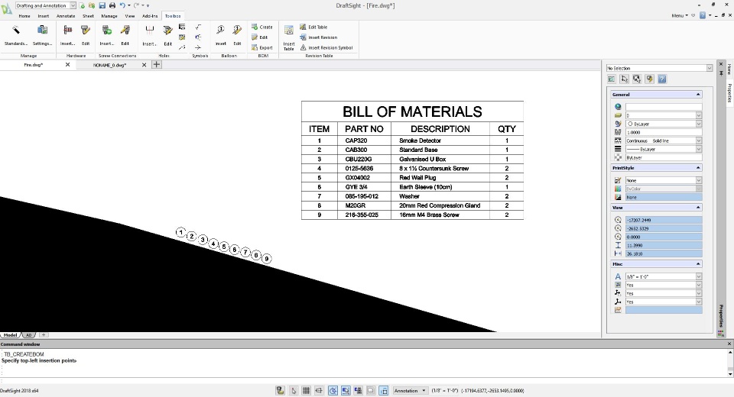Undo the last action
Screen dimensions: 734x397
click(122, 5)
